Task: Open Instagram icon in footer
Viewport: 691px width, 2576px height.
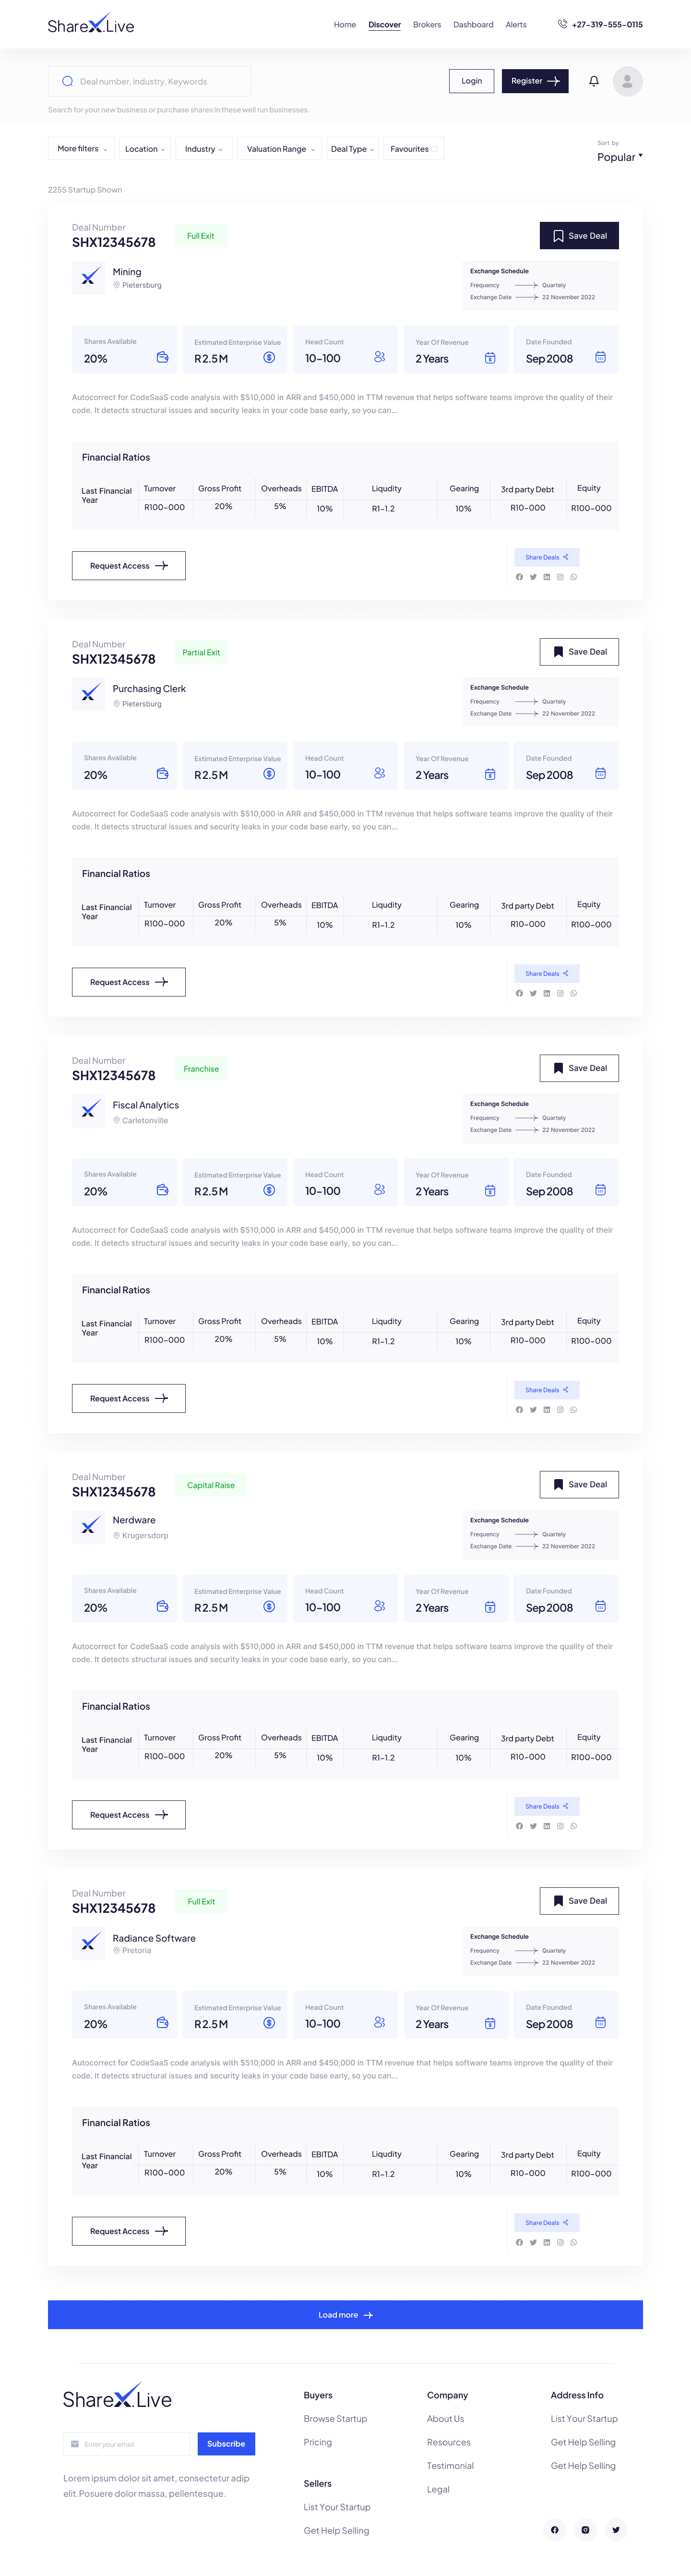Action: (585, 2530)
